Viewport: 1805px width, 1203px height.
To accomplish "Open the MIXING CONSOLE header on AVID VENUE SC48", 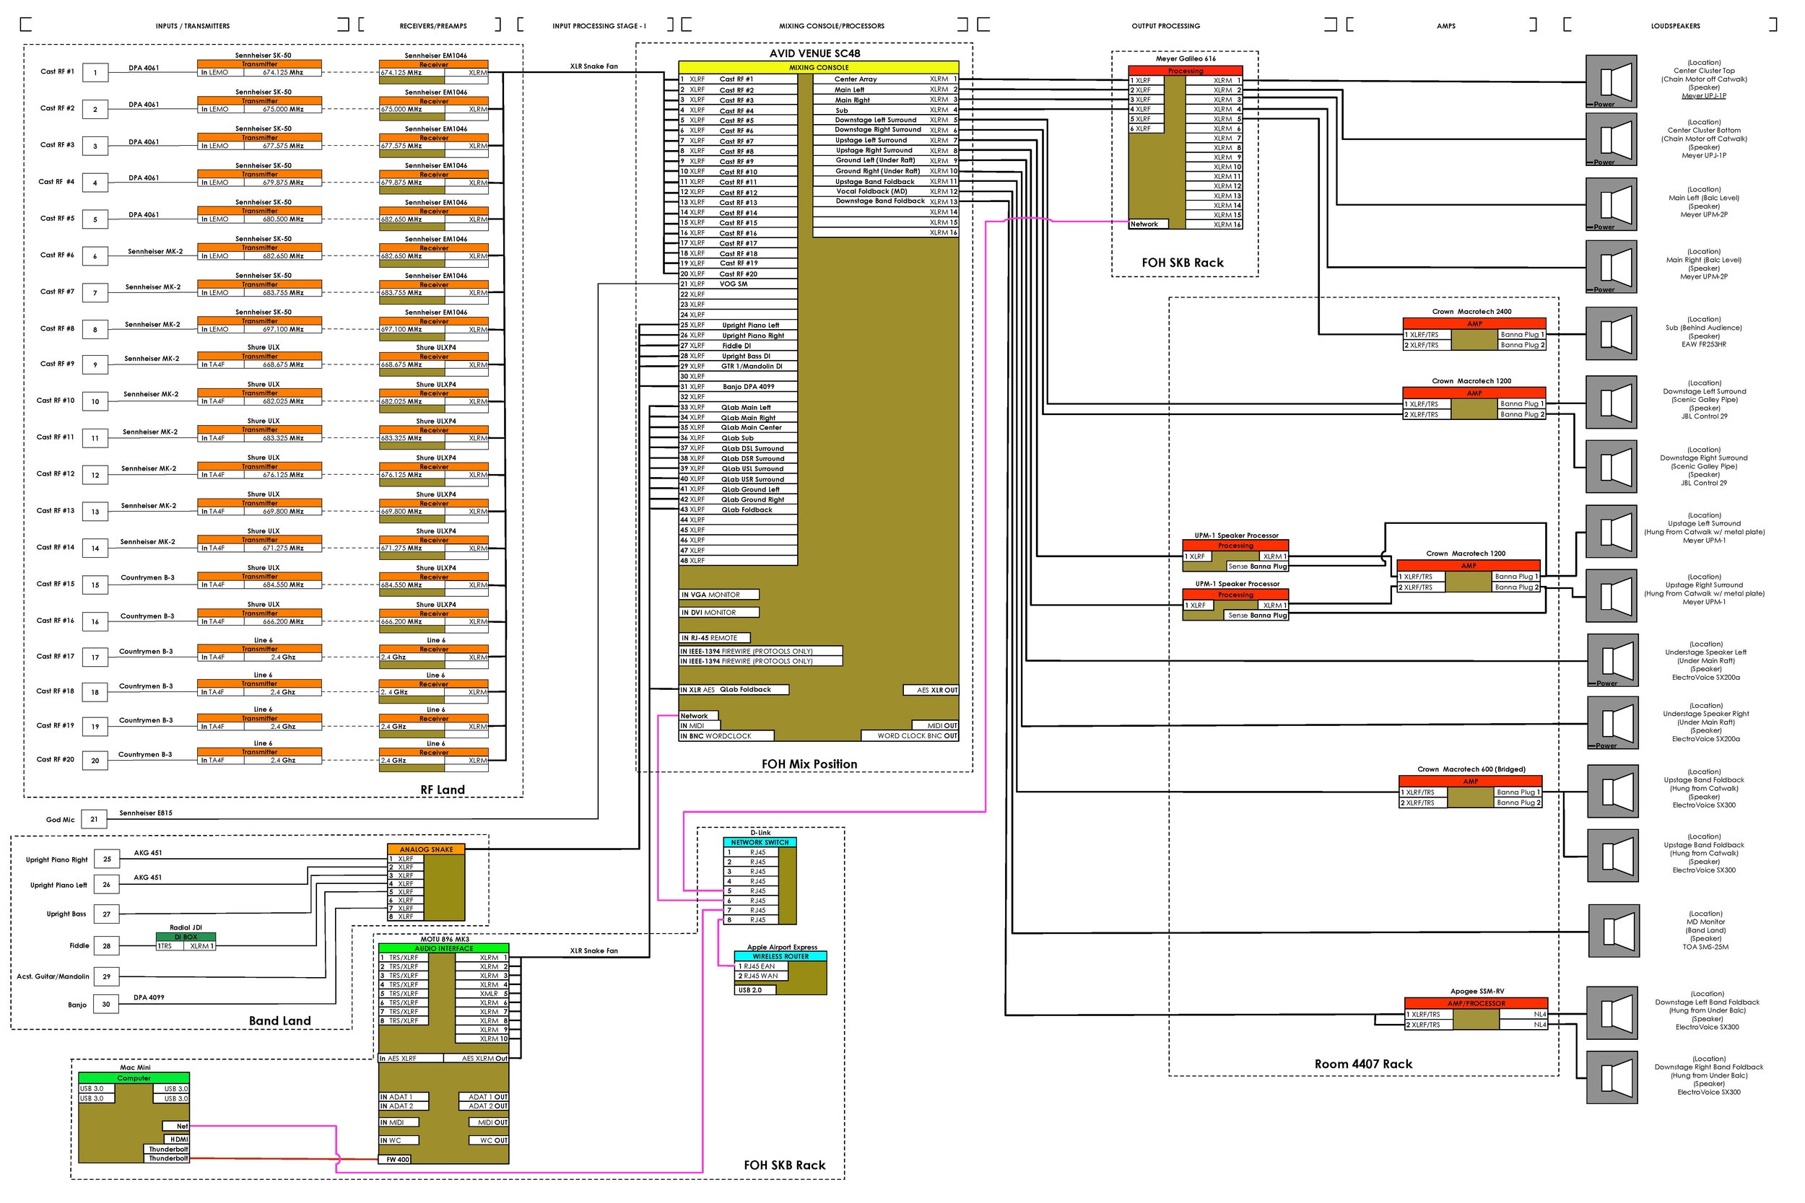I will (817, 68).
